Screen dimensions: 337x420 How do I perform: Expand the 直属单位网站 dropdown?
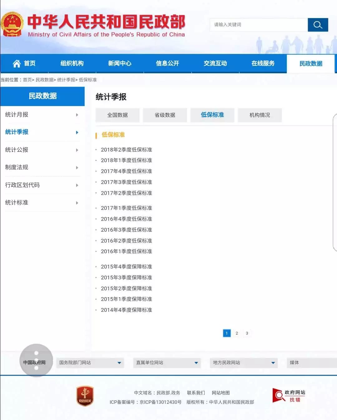pos(167,363)
